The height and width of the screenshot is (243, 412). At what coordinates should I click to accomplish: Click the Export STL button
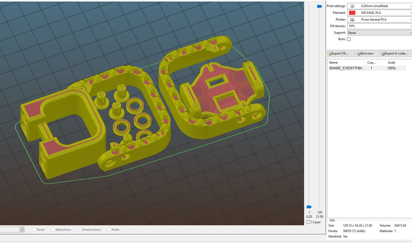pyautogui.click(x=341, y=53)
